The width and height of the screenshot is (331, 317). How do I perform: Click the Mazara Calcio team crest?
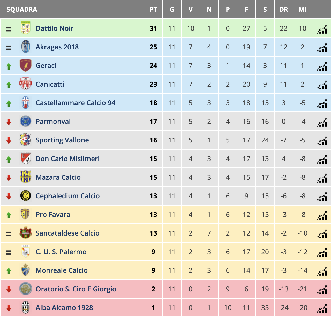click(x=26, y=177)
